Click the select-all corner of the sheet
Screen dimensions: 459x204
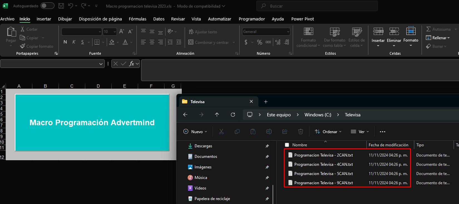tap(3, 86)
